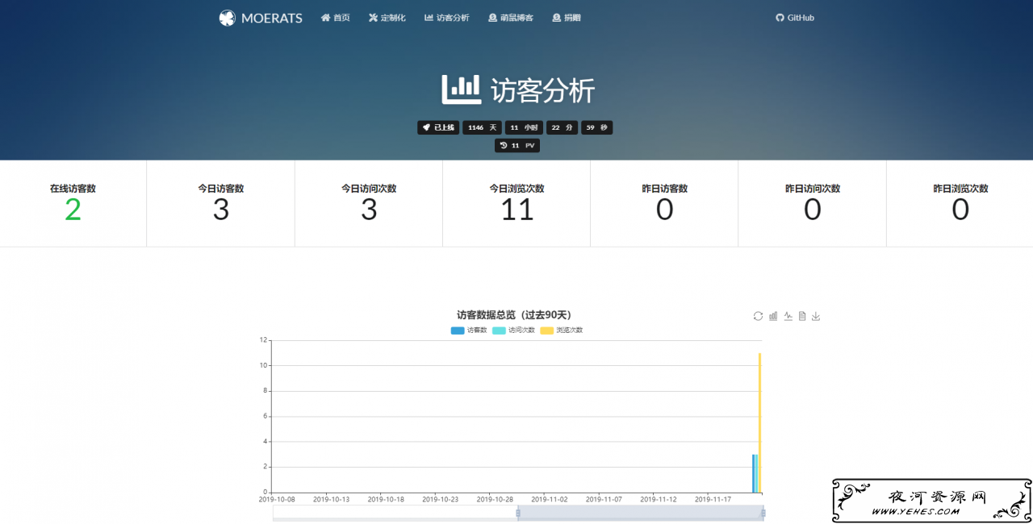Open the 捐赠 donate menu item
The width and height of the screenshot is (1033, 524).
click(567, 18)
